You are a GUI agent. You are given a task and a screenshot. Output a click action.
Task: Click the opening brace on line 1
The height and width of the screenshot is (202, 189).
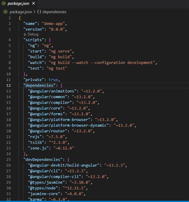[x=20, y=18]
